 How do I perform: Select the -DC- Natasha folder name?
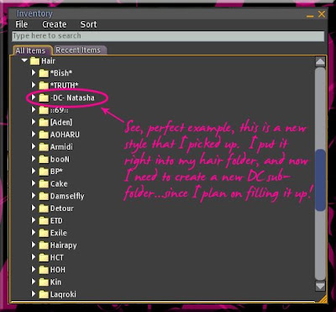pos(72,98)
